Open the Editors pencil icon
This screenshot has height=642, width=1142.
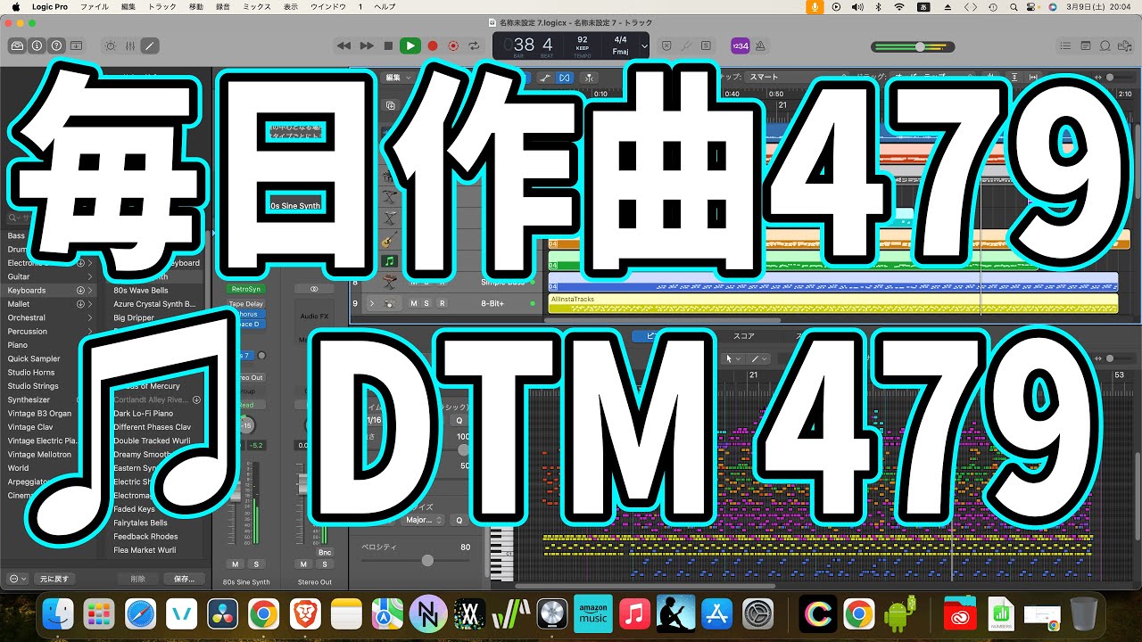click(x=149, y=45)
